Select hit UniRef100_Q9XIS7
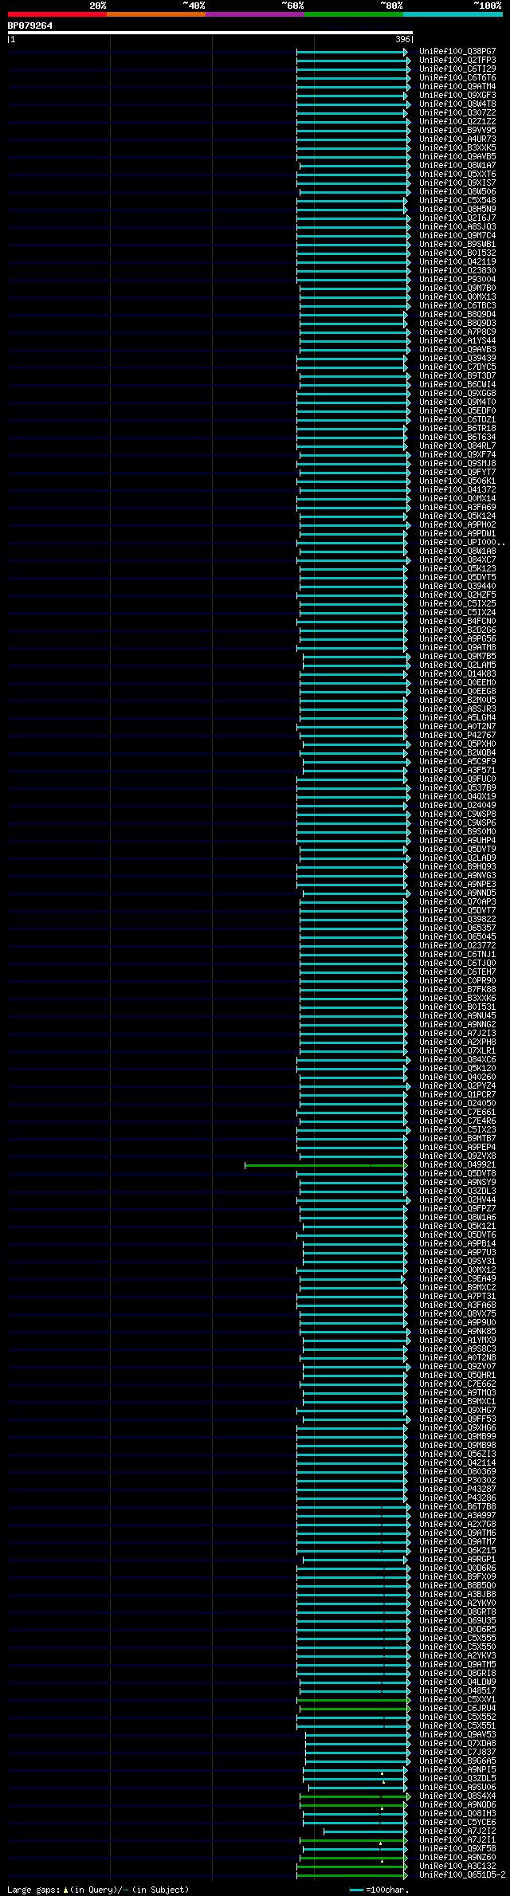This screenshot has width=510, height=1896. click(457, 183)
